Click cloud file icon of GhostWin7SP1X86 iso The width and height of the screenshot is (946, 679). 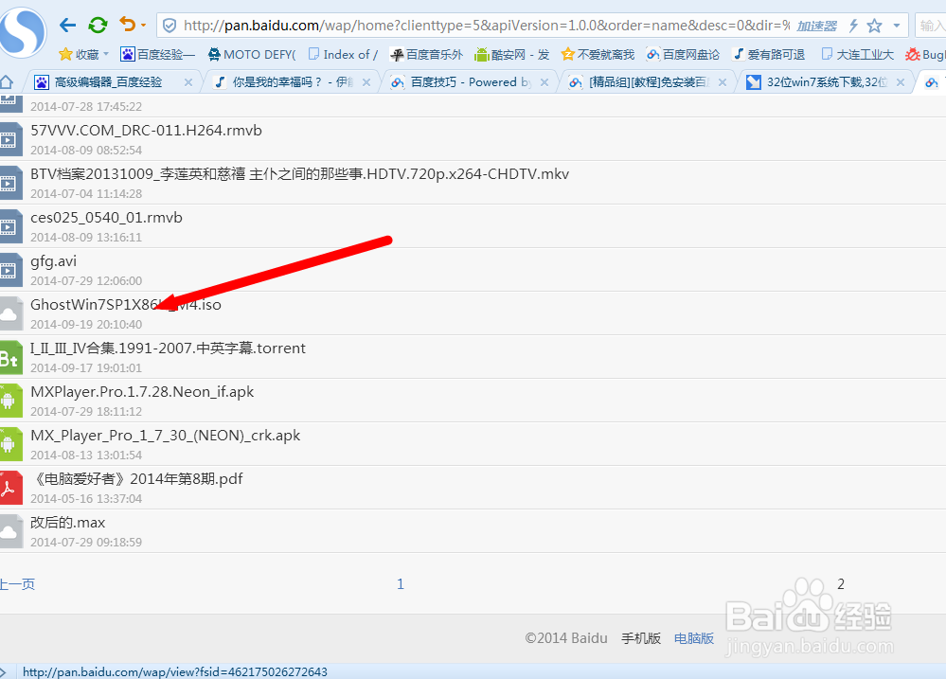pos(10,313)
